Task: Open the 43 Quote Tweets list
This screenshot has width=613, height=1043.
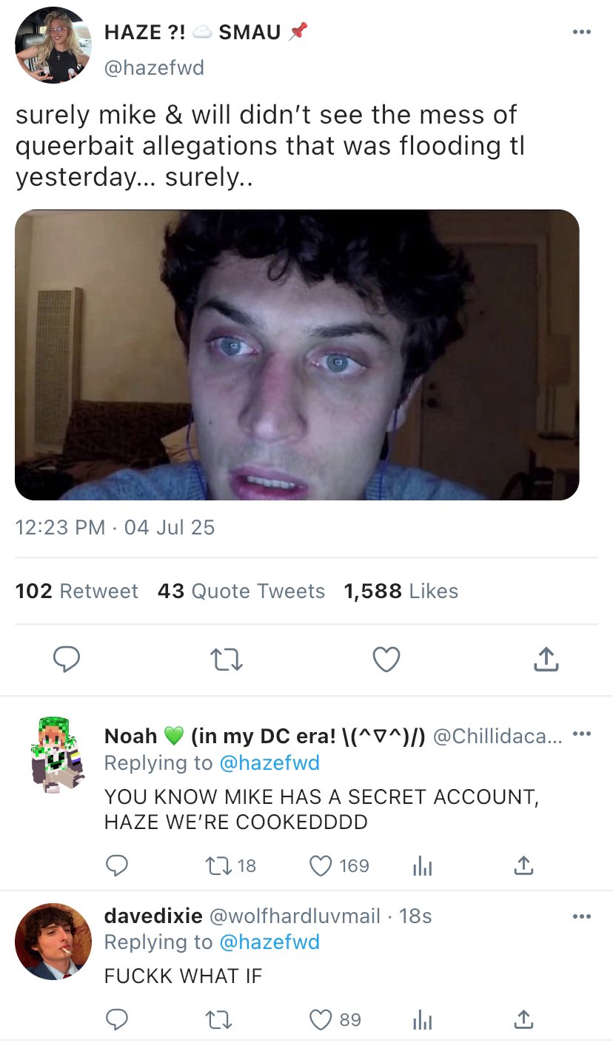Action: click(241, 591)
